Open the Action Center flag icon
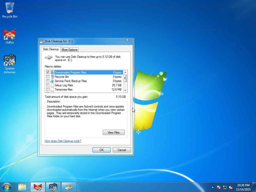This screenshot has height=192, width=256. click(218, 187)
